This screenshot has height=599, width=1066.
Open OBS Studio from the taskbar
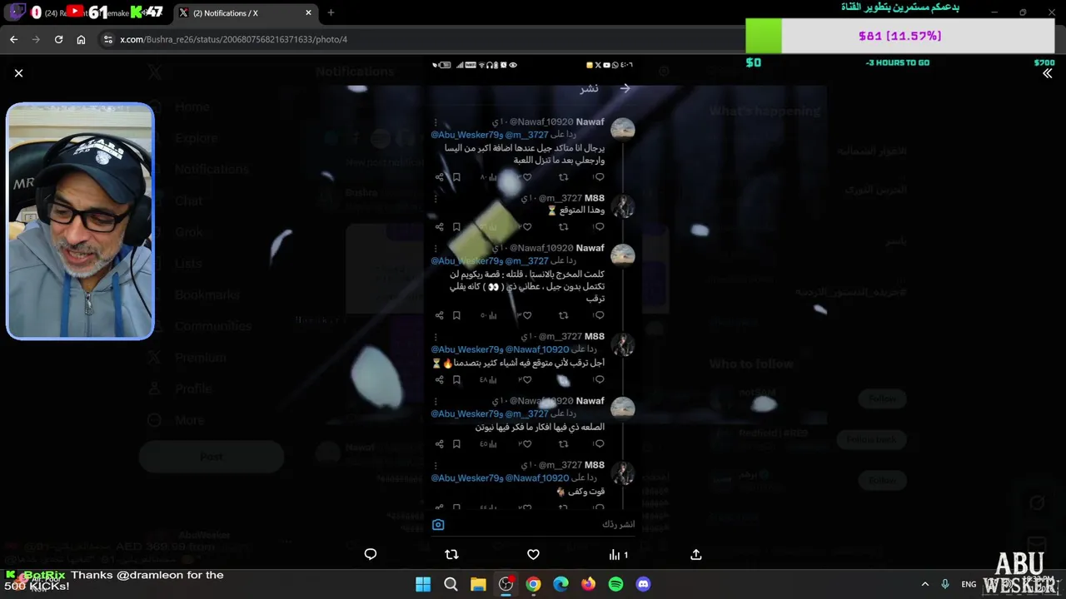pyautogui.click(x=506, y=584)
